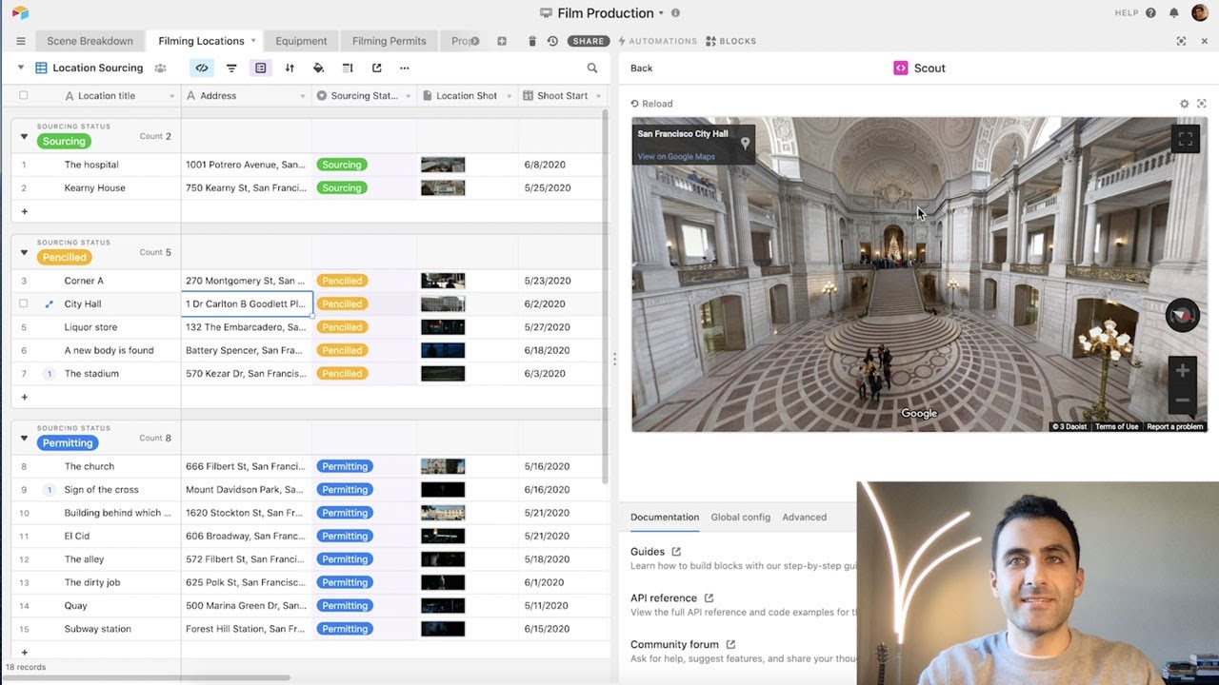This screenshot has width=1219, height=685.
Task: Select the Documentation tab
Action: 665,518
